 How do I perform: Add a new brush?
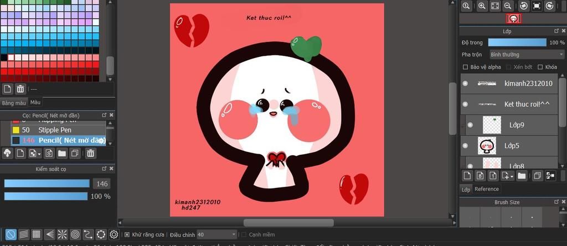(20, 153)
